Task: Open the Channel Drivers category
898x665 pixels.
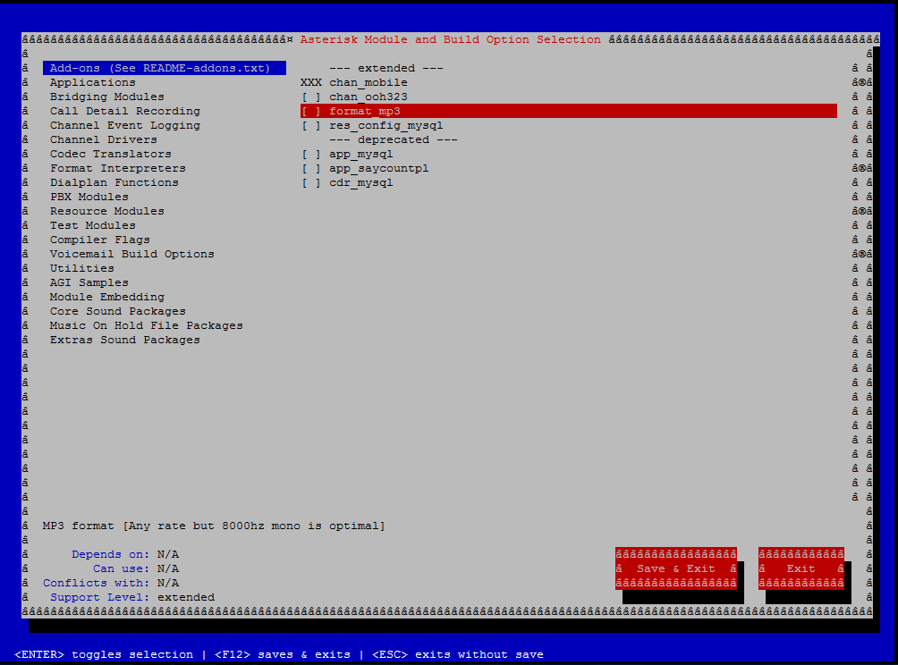Action: tap(103, 139)
